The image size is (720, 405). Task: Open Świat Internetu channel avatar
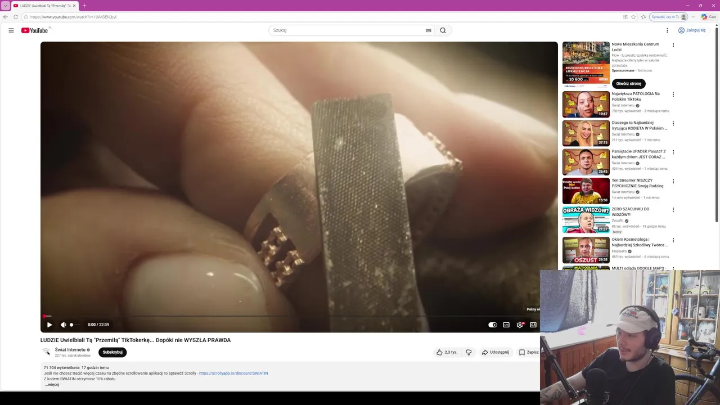click(46, 352)
